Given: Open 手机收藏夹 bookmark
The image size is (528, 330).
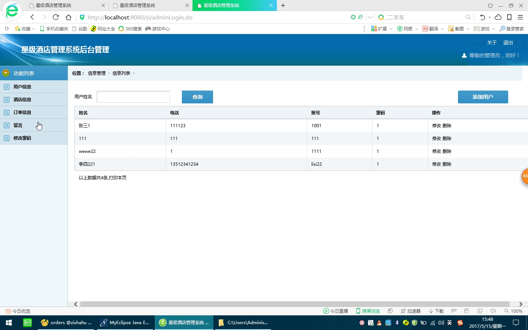Looking at the screenshot, I should 54,29.
